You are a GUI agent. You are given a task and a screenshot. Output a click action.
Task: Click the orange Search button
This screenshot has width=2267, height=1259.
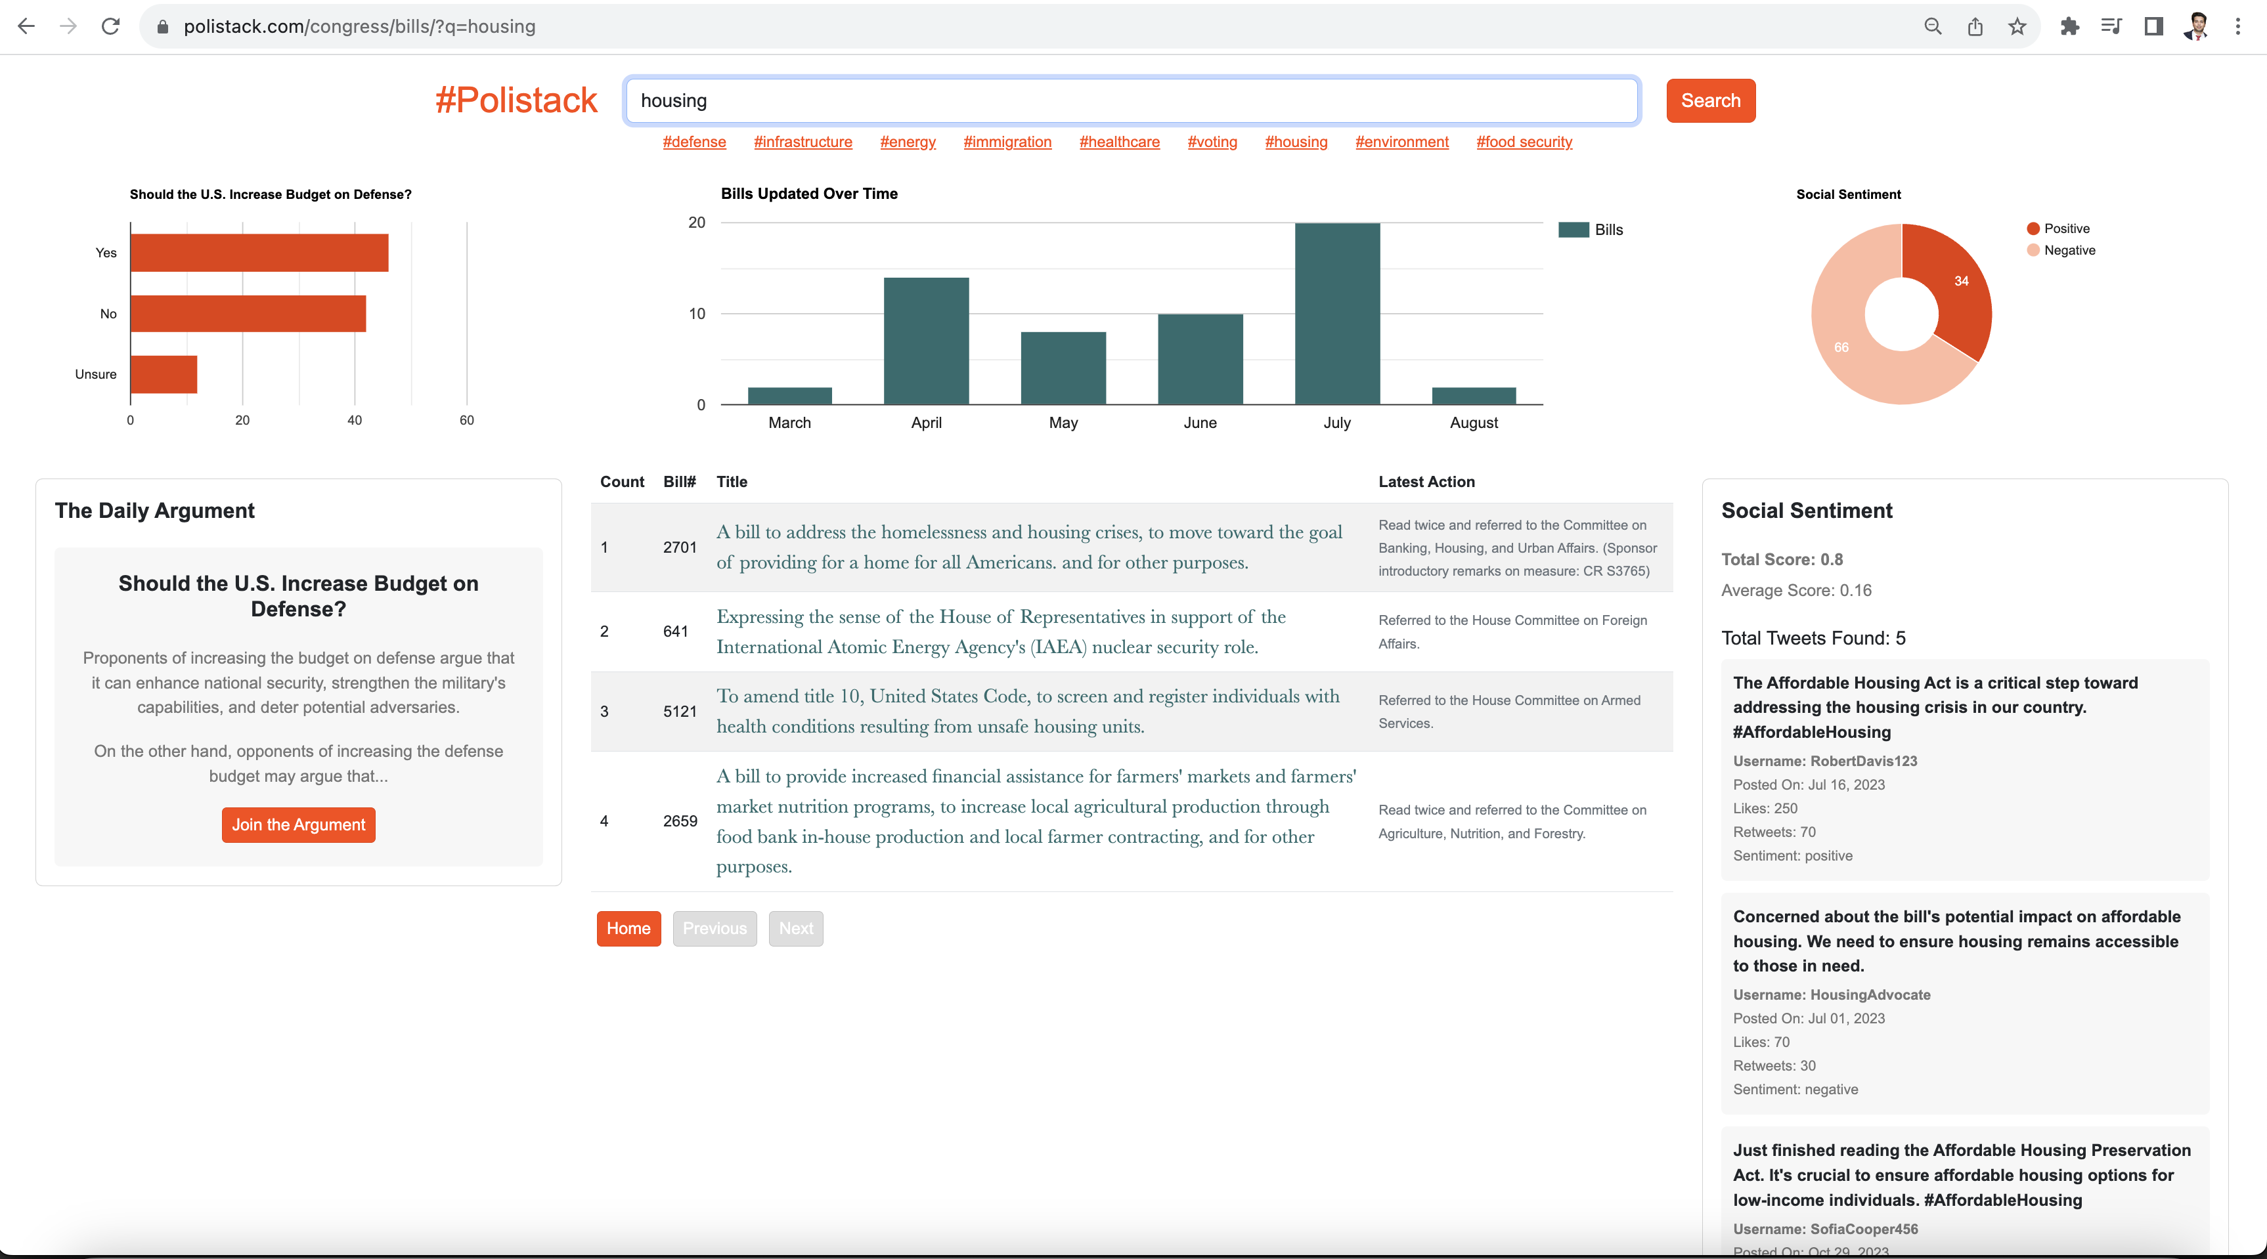click(1710, 100)
